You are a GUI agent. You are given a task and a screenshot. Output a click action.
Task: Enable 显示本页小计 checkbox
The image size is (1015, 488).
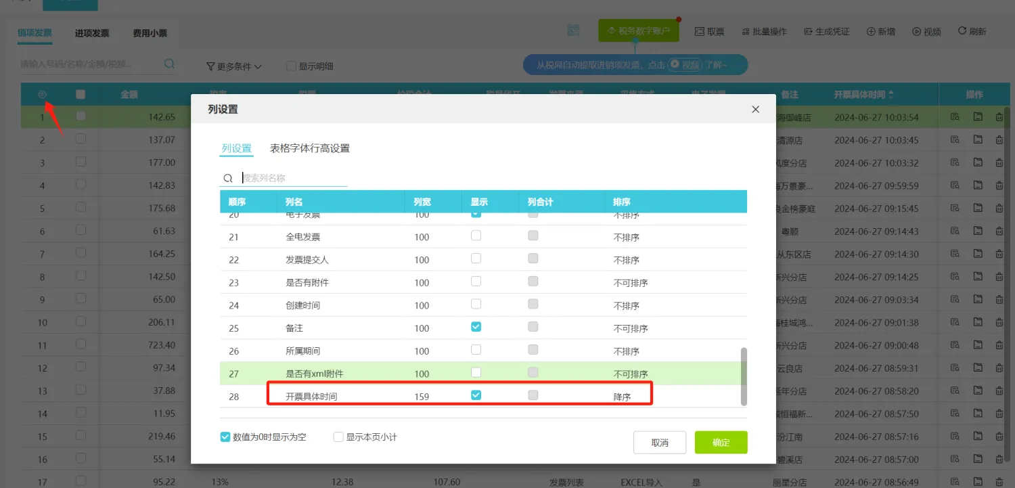[x=338, y=437]
